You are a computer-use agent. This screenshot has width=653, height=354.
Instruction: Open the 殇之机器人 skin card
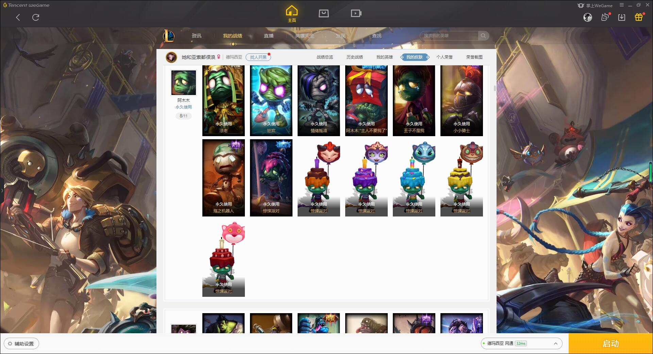[223, 178]
